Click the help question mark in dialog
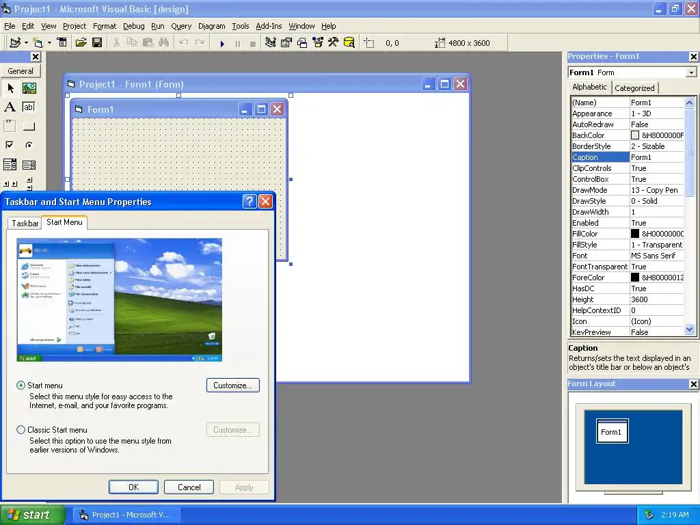Screen dimensions: 700x525 [249, 202]
